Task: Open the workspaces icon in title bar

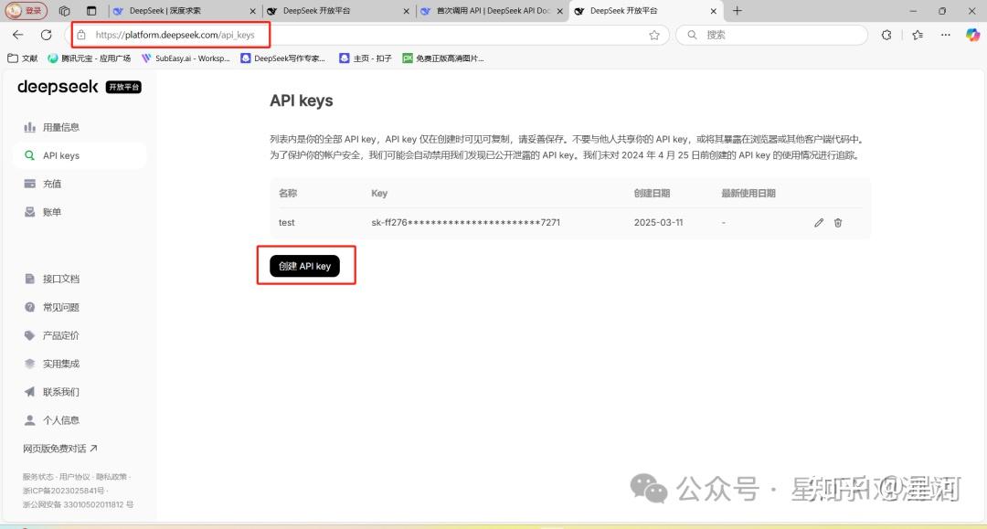Action: [64, 11]
